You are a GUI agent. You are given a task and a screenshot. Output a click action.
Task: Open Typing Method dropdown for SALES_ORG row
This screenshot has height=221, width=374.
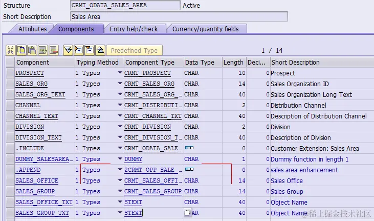[x=120, y=84]
